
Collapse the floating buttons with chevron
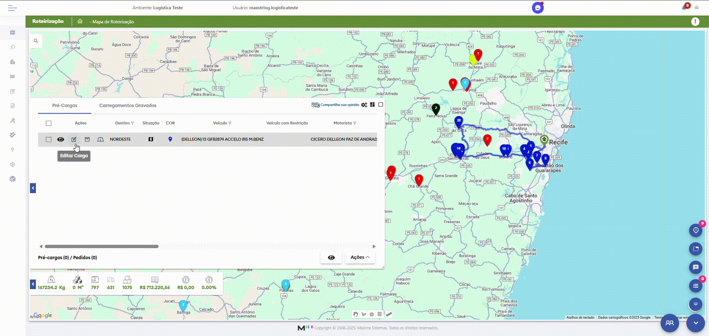coord(696,323)
